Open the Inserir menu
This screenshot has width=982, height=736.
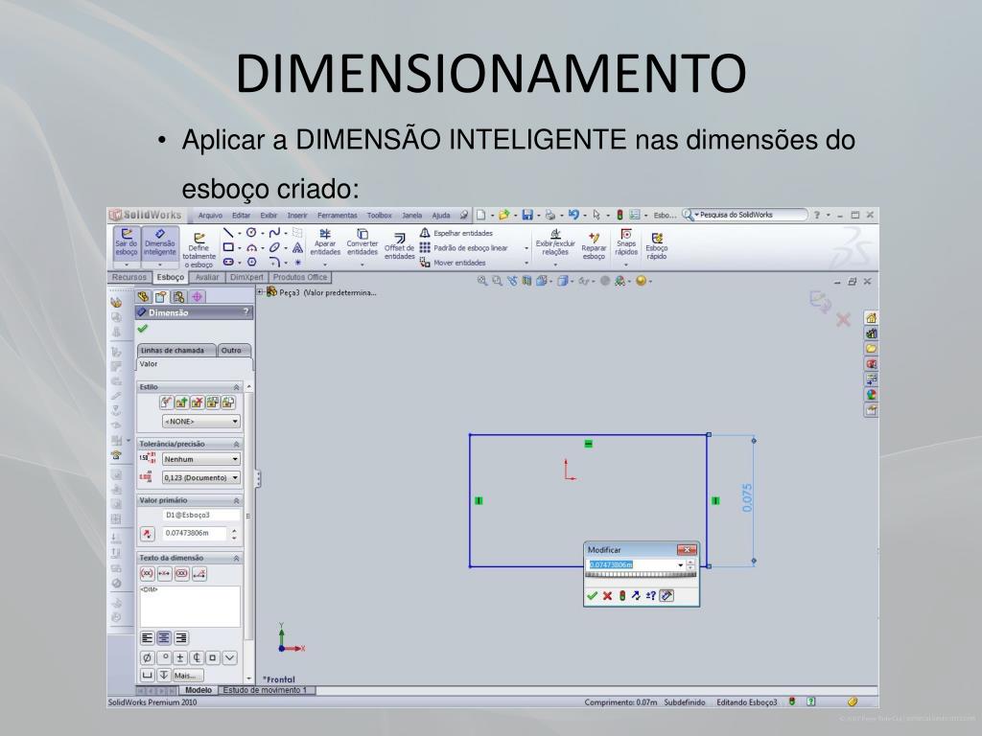click(297, 216)
